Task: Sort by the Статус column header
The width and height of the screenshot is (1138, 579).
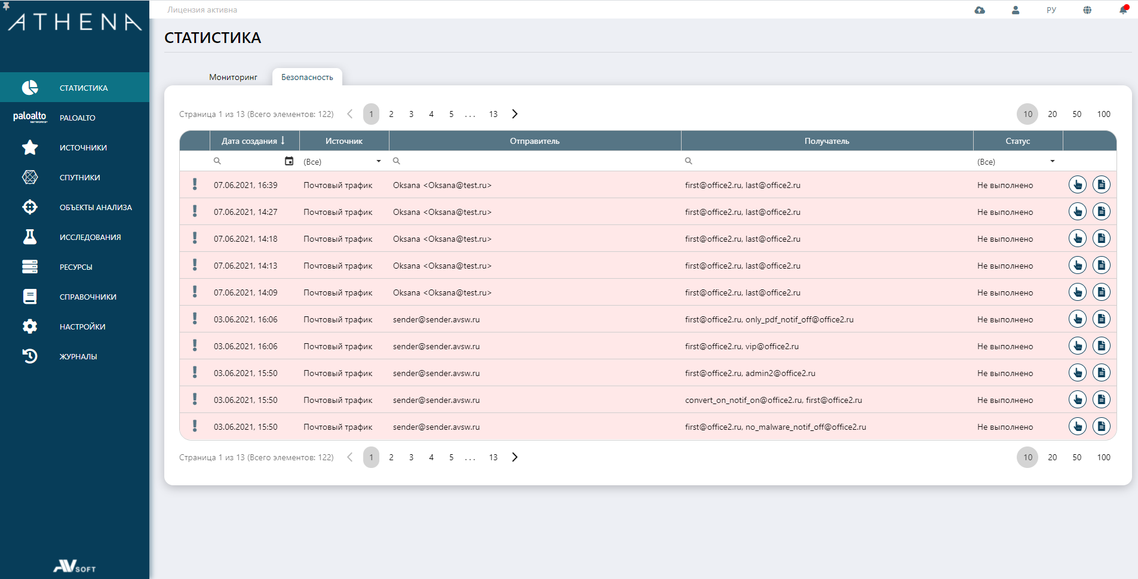Action: 1018,141
